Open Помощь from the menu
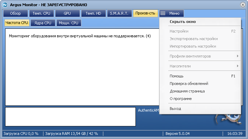This screenshot has width=248, height=139. point(200,76)
